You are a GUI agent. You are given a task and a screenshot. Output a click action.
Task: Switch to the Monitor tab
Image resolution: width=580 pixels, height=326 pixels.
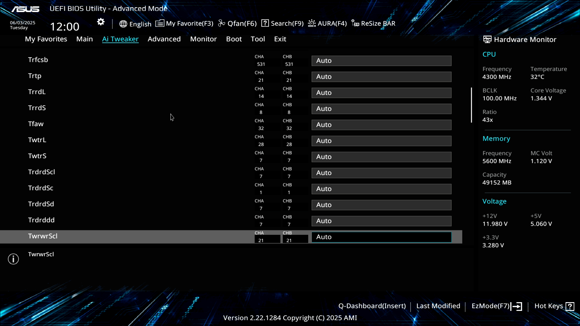[x=203, y=39]
